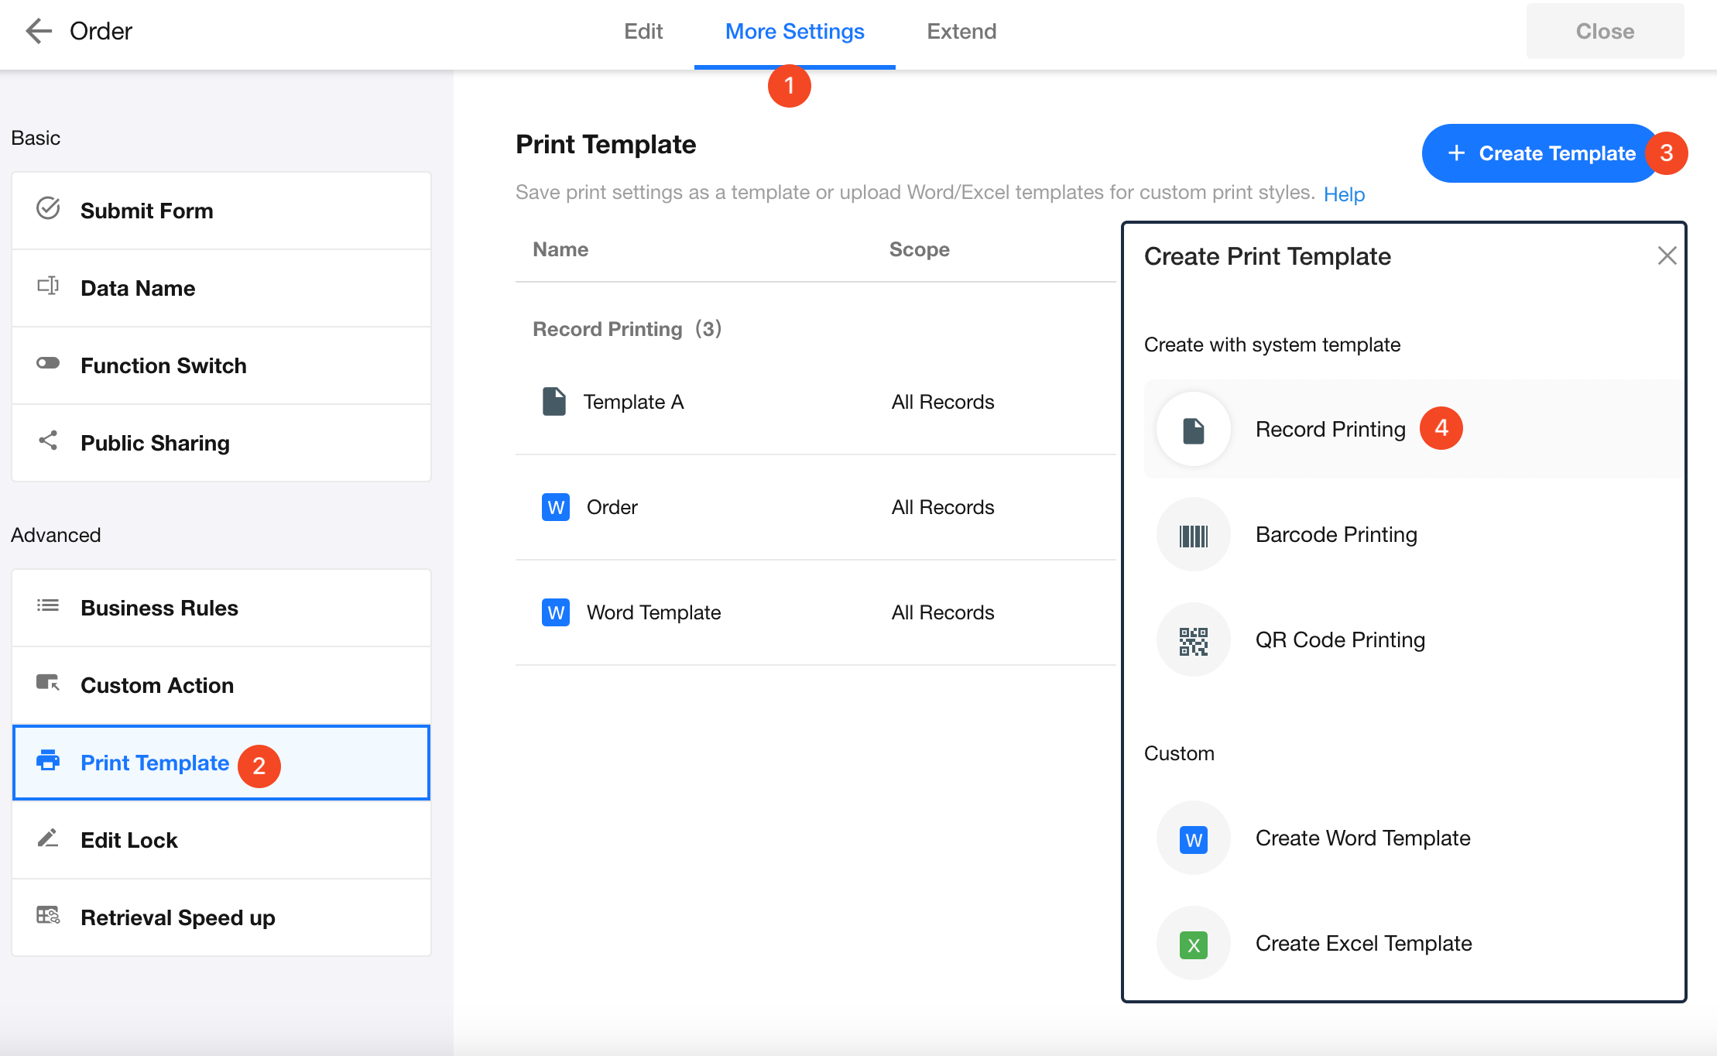The width and height of the screenshot is (1717, 1056).
Task: Select the Record Printing document icon
Action: (1193, 430)
